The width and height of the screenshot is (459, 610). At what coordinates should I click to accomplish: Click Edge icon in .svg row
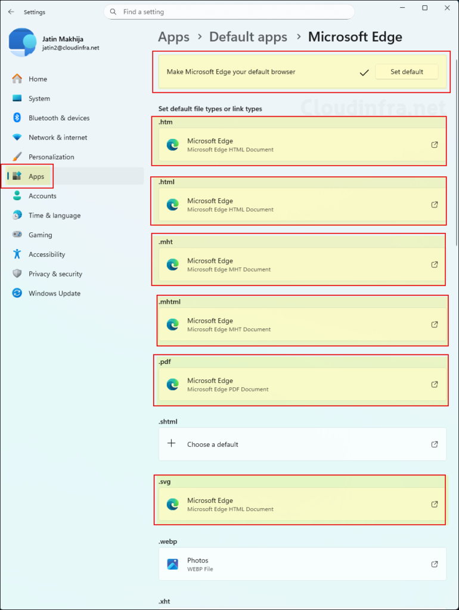click(x=172, y=505)
